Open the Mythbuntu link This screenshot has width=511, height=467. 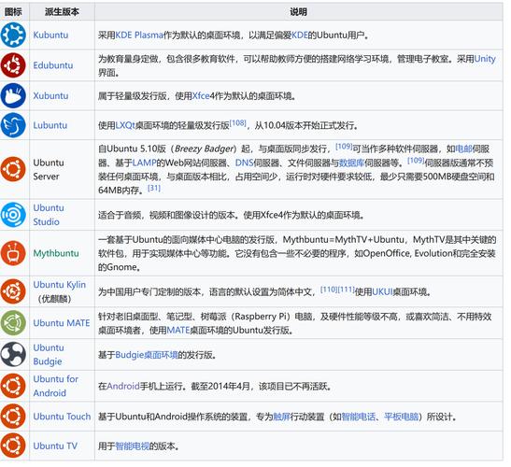(x=56, y=253)
